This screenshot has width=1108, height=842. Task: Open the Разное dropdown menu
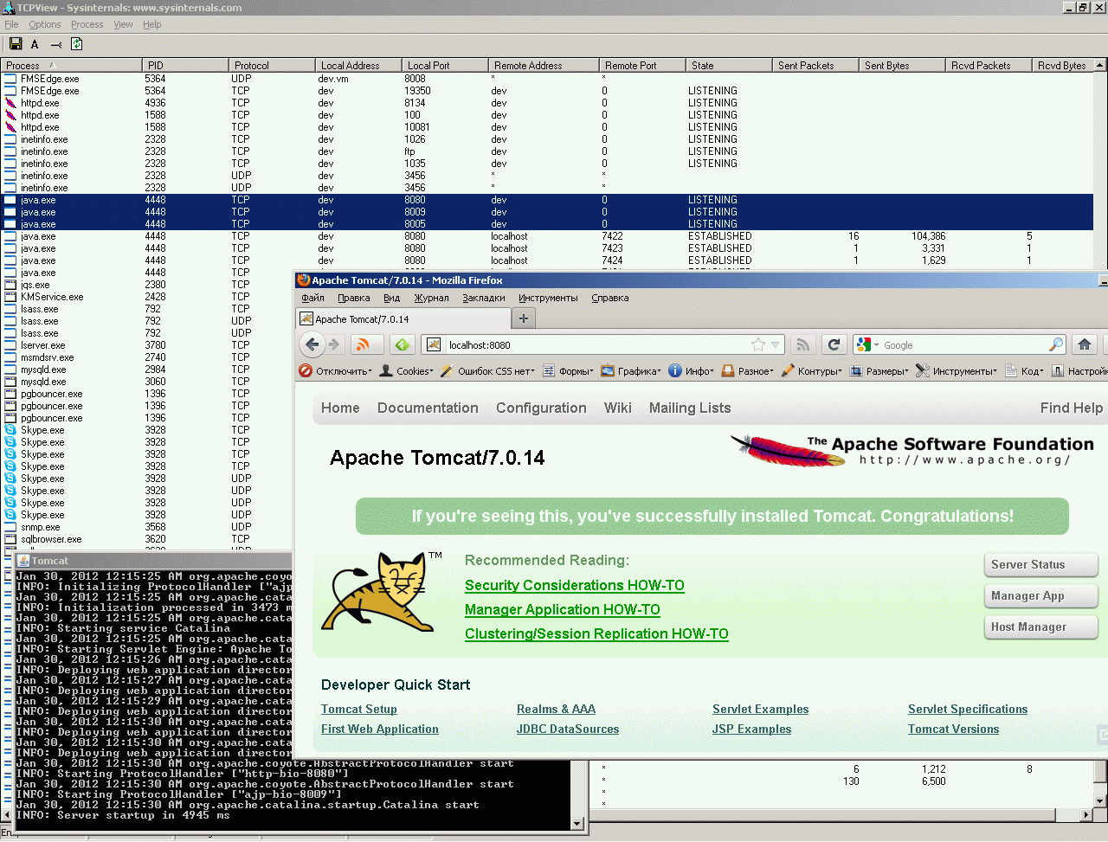pos(748,371)
